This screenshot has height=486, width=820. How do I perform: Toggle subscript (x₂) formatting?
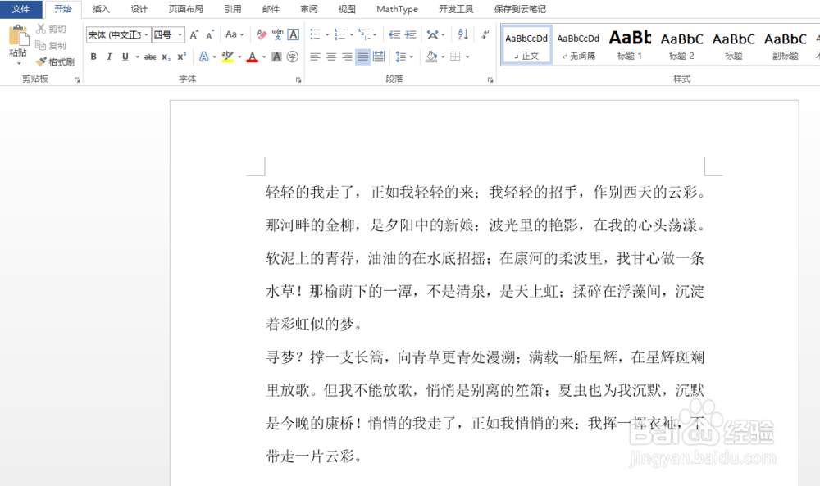[166, 57]
